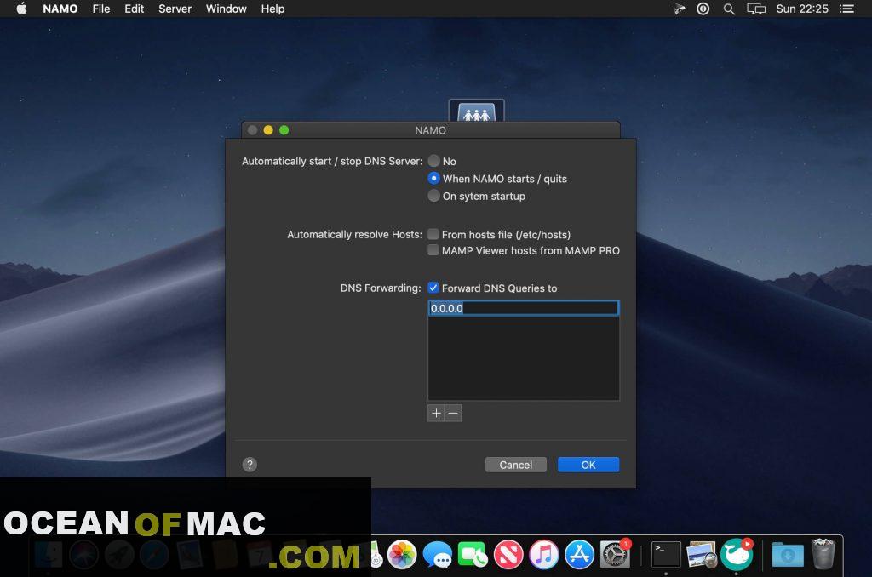This screenshot has width=872, height=577.
Task: Minimize the NAMO window with yellow button
Action: pyautogui.click(x=268, y=130)
